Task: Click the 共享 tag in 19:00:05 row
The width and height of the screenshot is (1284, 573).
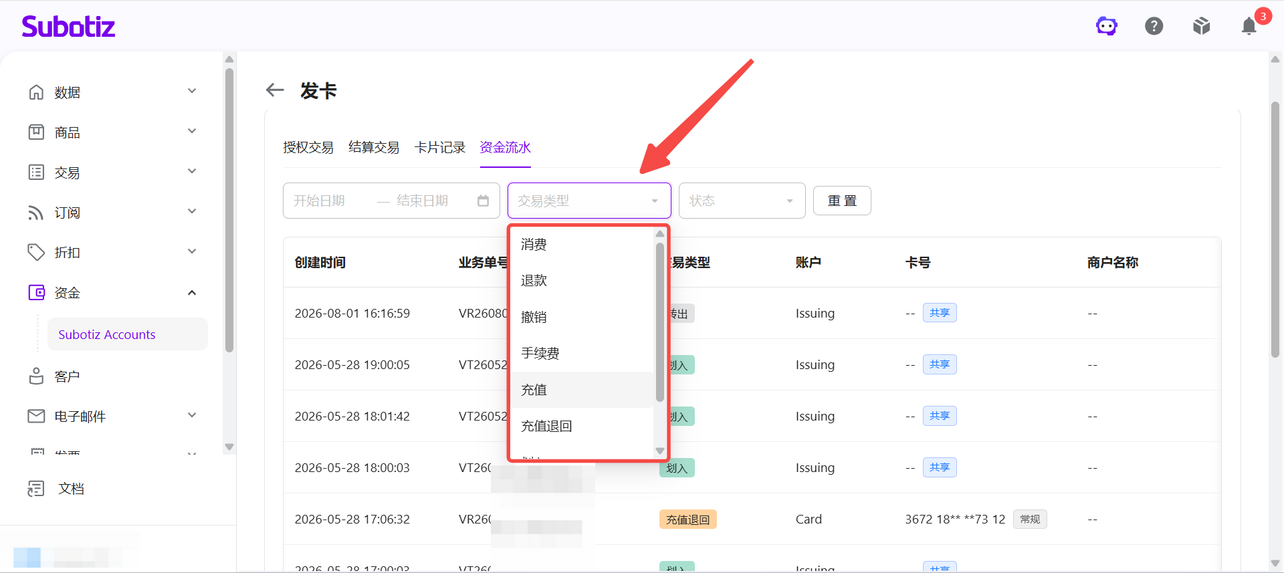Action: pos(940,364)
